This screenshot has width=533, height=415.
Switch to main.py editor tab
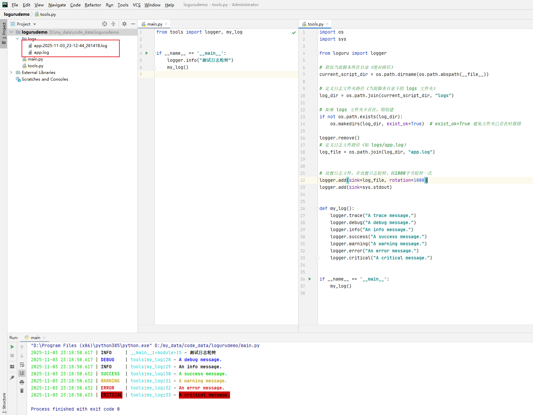pos(154,24)
